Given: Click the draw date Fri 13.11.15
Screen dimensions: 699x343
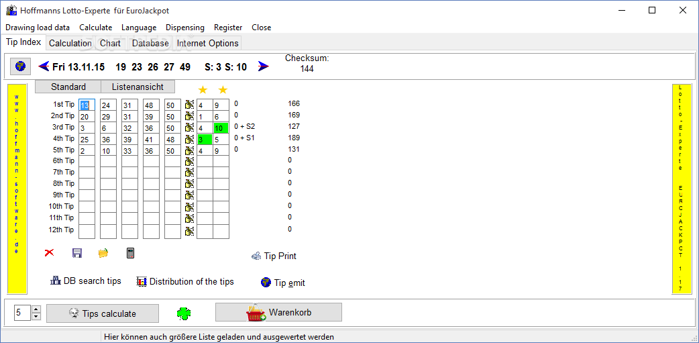Looking at the screenshot, I should 78,67.
